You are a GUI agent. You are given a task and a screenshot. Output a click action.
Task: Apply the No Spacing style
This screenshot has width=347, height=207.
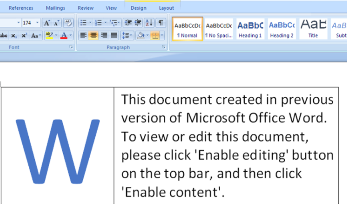tap(219, 29)
